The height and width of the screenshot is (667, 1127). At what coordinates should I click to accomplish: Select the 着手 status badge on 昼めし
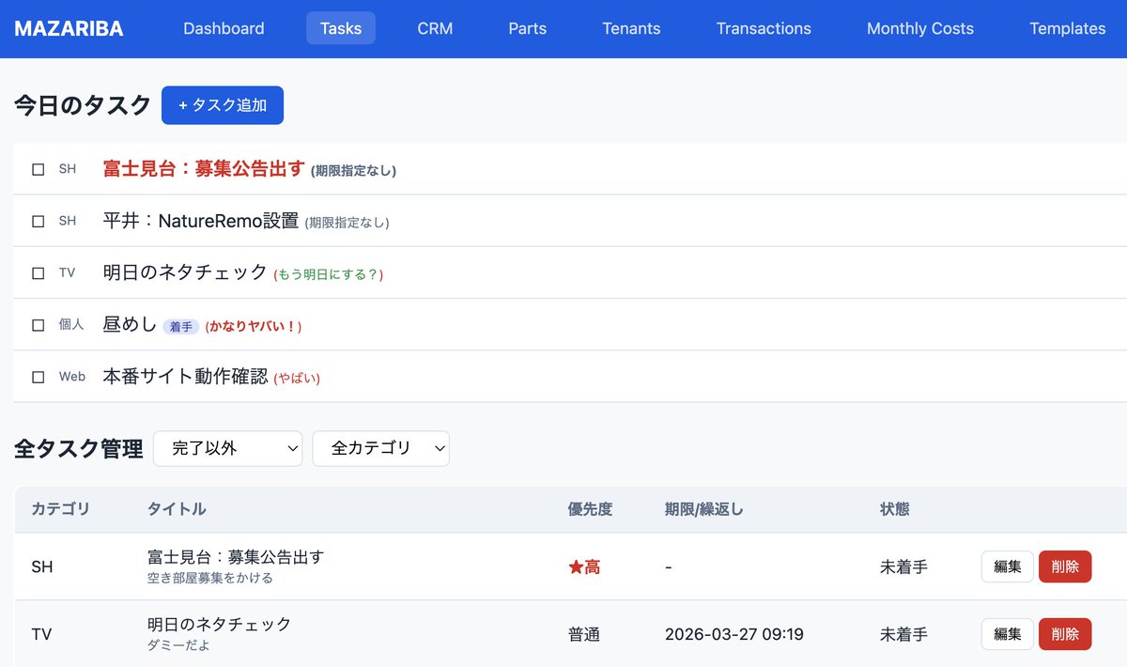(x=181, y=325)
